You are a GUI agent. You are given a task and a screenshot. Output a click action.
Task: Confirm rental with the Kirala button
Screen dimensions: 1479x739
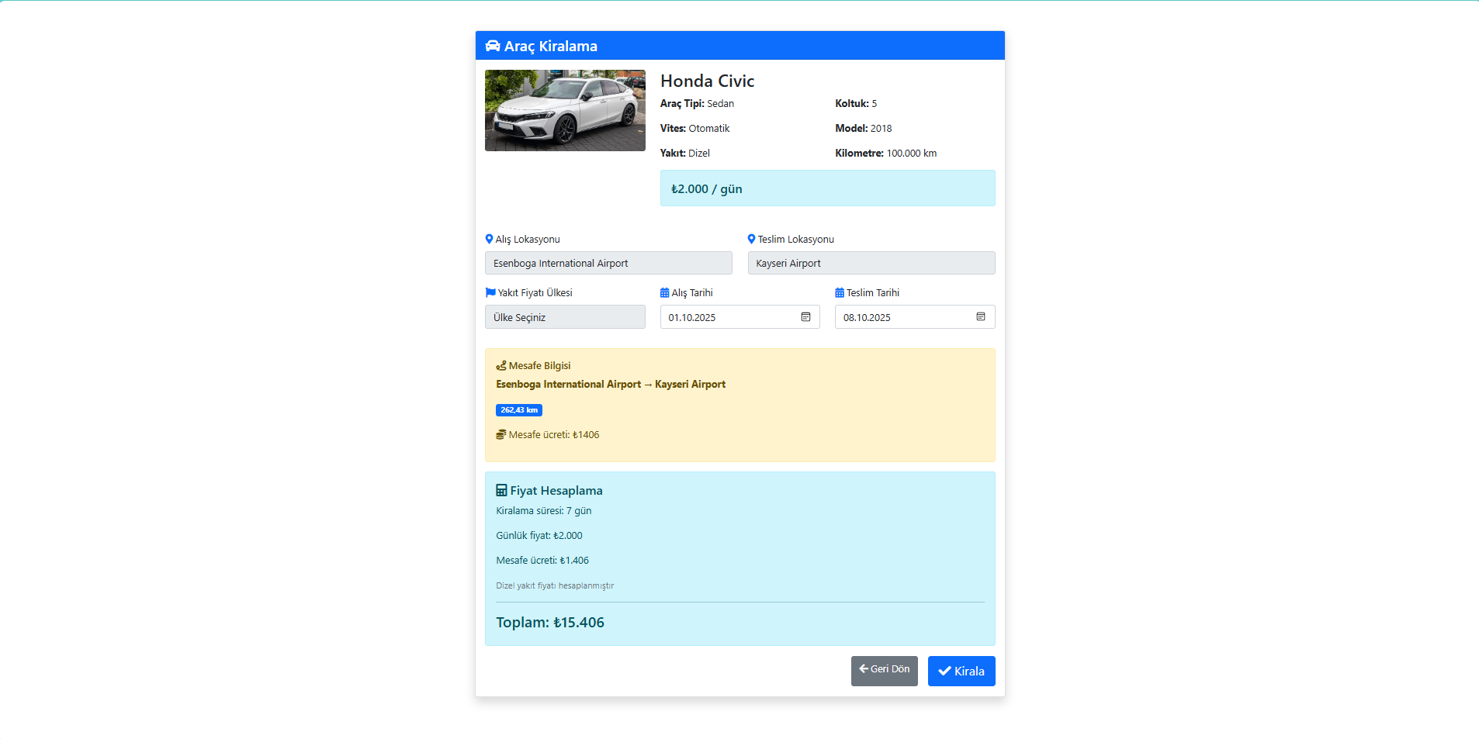click(x=961, y=671)
